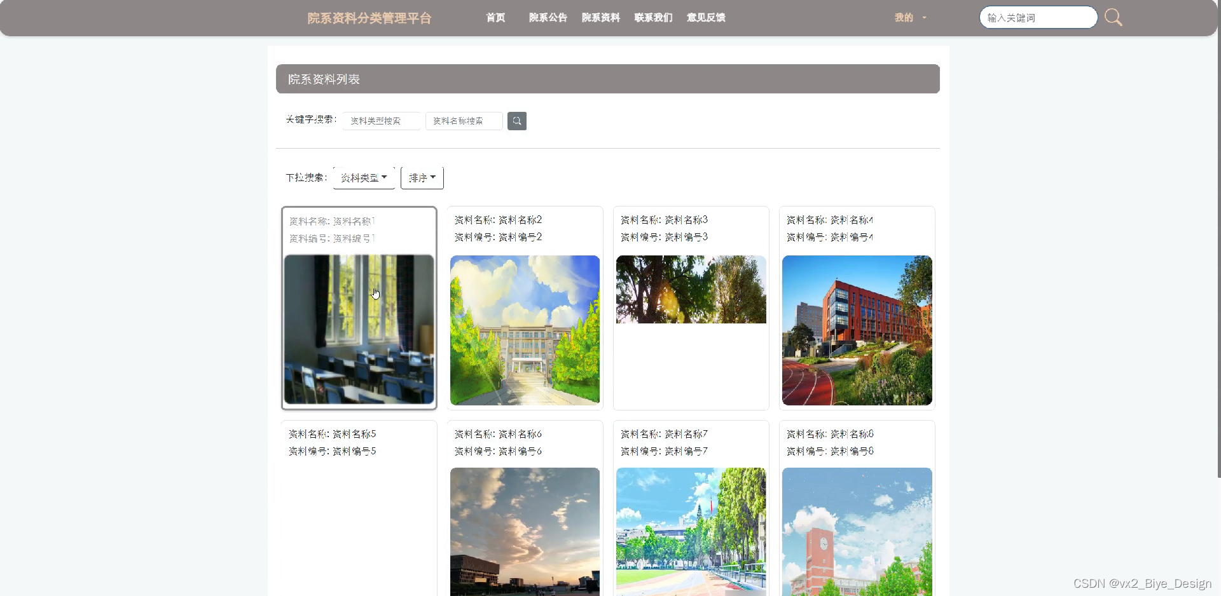Click the text 资料名称: 资料名称2
This screenshot has height=596, width=1221.
(x=498, y=220)
